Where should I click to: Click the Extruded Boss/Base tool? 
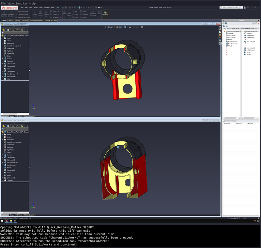[x=4, y=13]
